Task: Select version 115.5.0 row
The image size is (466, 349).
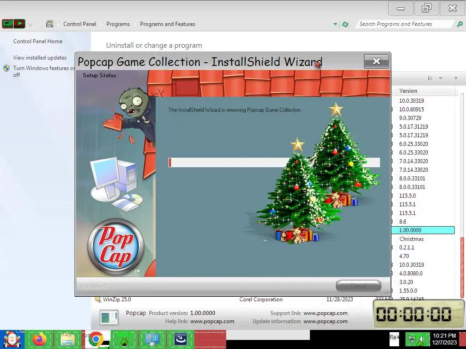Action: click(x=407, y=196)
